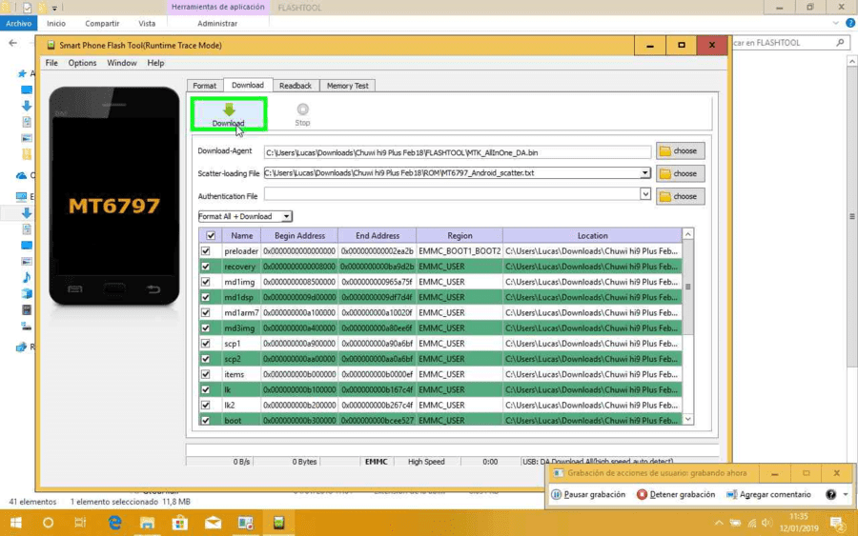Image resolution: width=858 pixels, height=536 pixels.
Task: Click the Region column header
Action: [x=460, y=235]
